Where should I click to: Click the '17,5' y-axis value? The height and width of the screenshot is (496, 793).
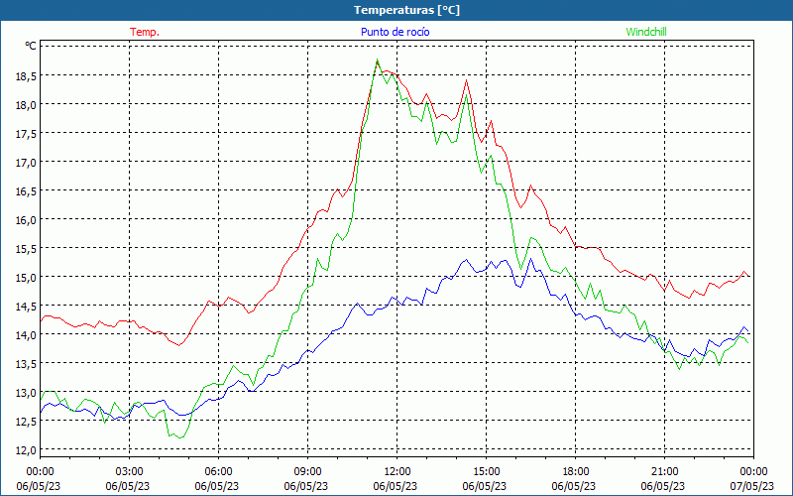coord(26,133)
